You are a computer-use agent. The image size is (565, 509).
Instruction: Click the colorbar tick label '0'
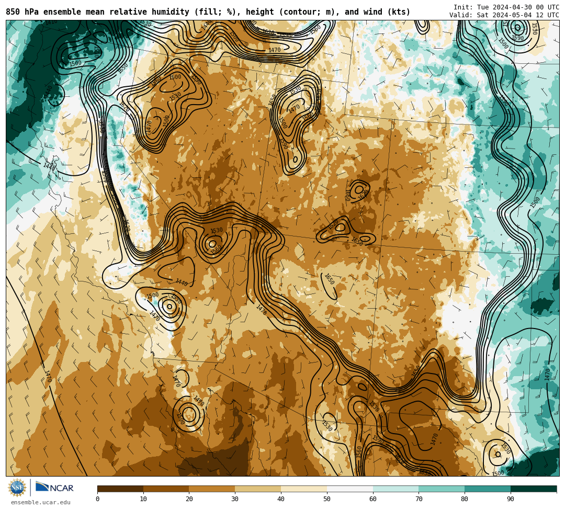pos(98,499)
